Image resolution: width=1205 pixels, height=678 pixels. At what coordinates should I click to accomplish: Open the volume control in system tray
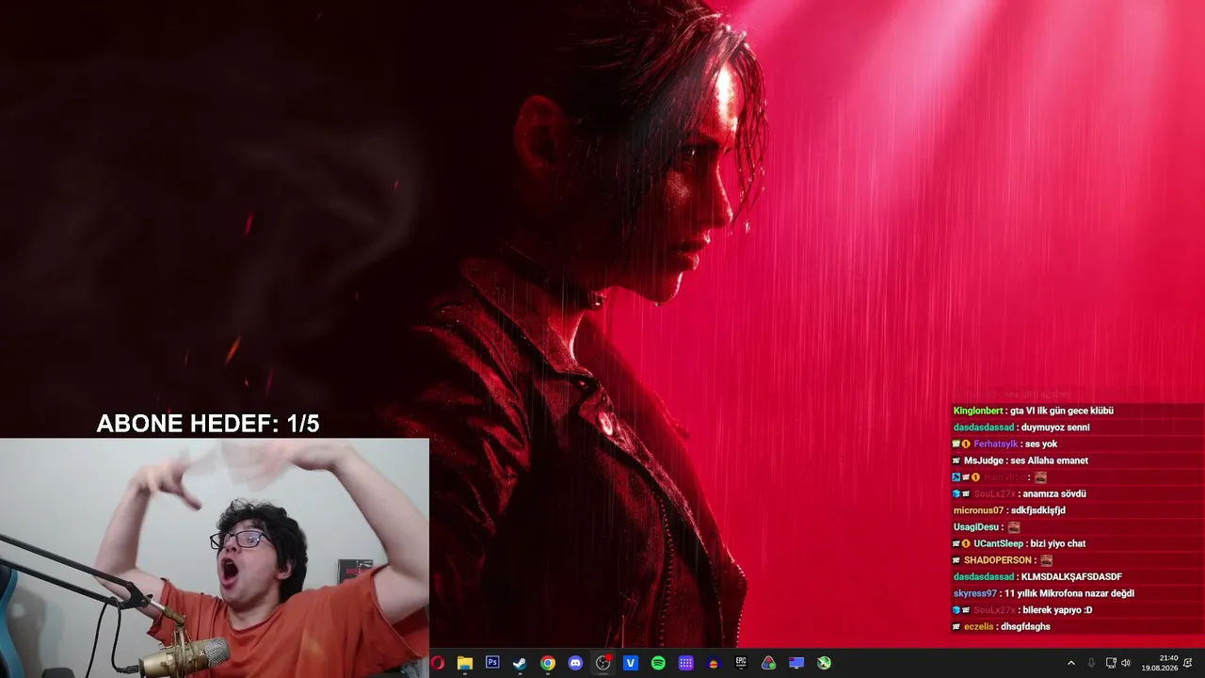point(1126,663)
